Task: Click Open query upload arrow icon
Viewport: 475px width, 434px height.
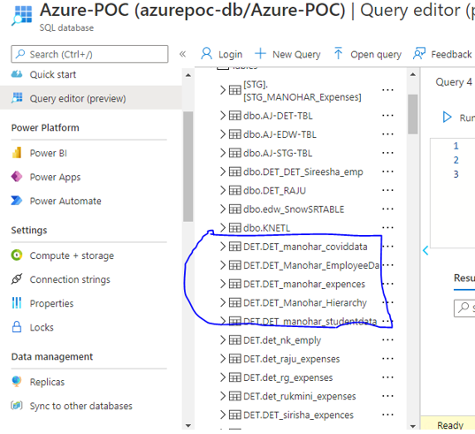Action: 338,54
